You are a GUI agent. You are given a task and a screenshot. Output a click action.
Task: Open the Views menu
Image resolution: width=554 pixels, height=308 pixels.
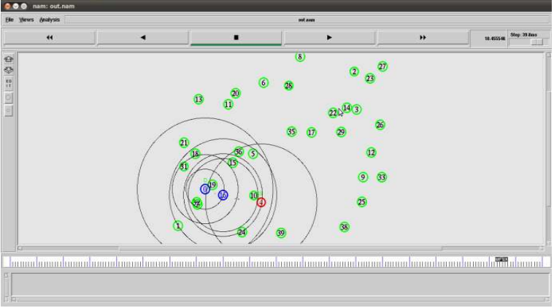coord(26,20)
